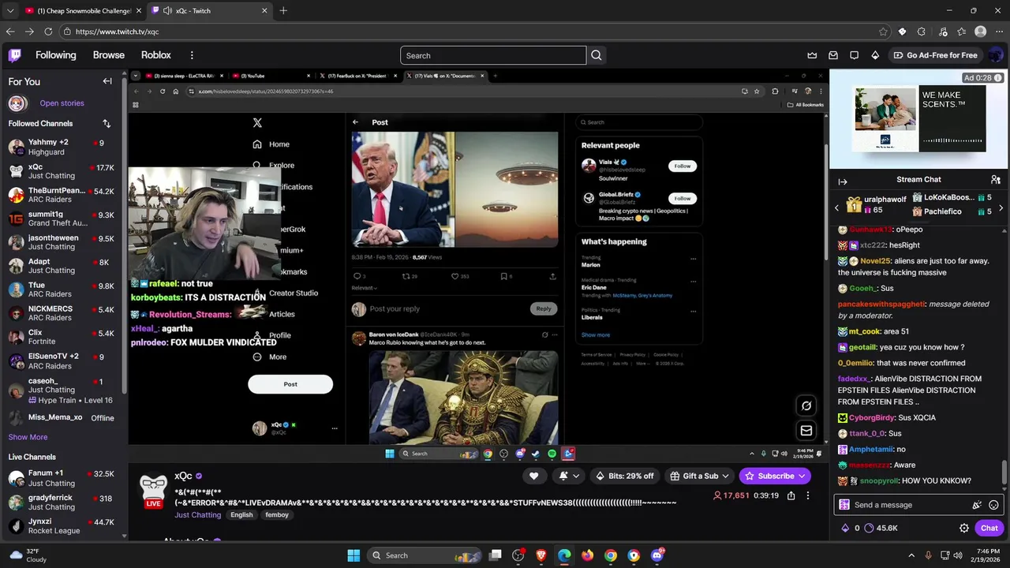
Task: Open Yahhmy +2 Highguard channel in sidebar
Action: point(63,147)
